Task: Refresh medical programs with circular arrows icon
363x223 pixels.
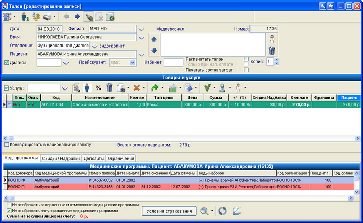Action: (223, 211)
